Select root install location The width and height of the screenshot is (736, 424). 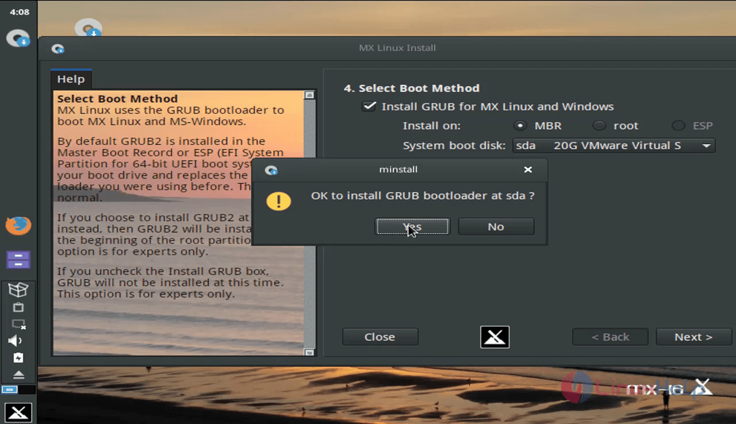(599, 125)
